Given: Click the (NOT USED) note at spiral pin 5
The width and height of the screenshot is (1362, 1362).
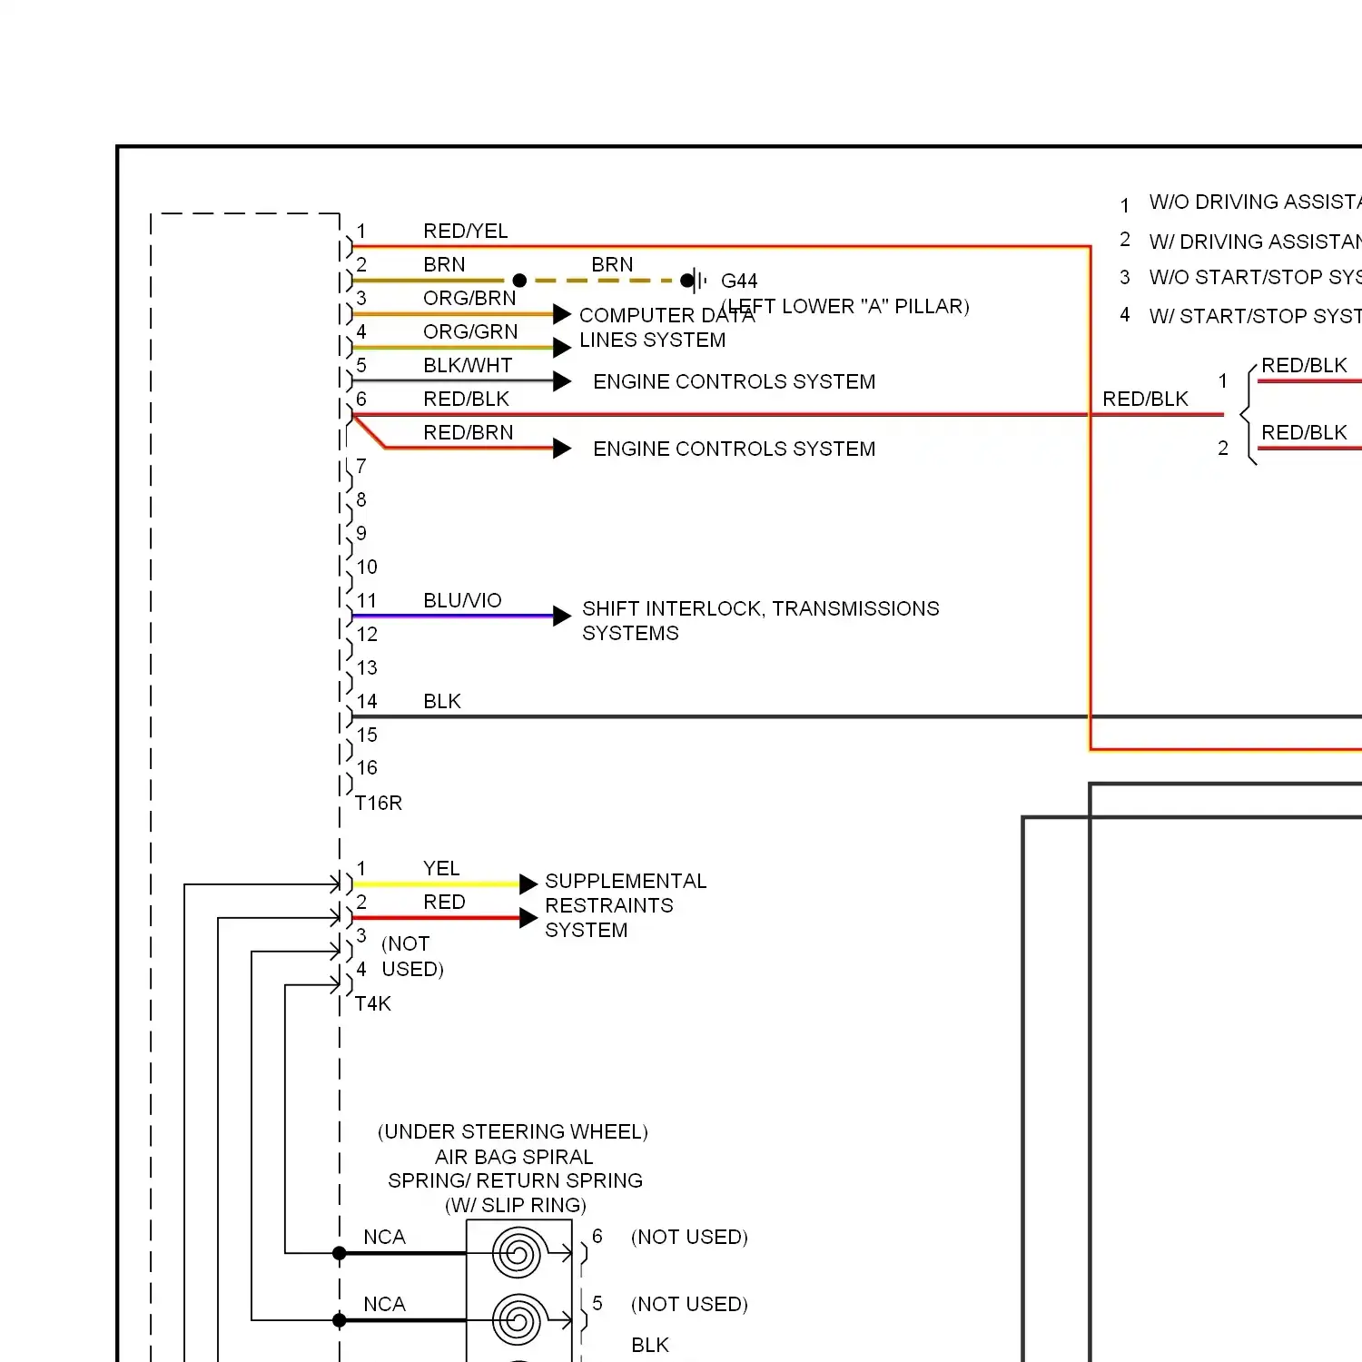Looking at the screenshot, I should point(689,1304).
